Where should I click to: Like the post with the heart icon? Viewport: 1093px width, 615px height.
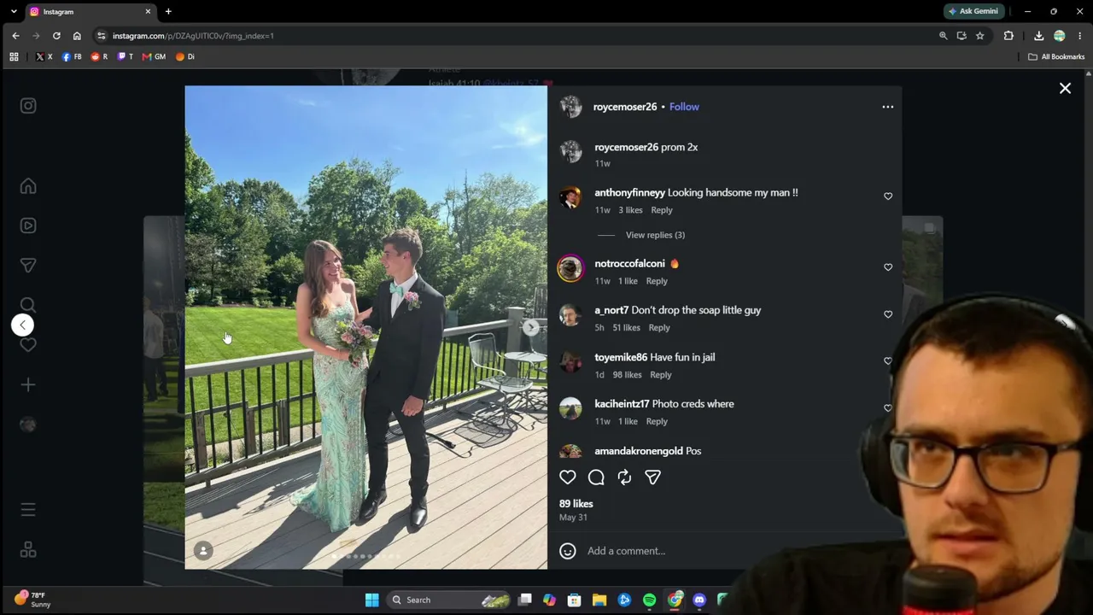pyautogui.click(x=568, y=477)
